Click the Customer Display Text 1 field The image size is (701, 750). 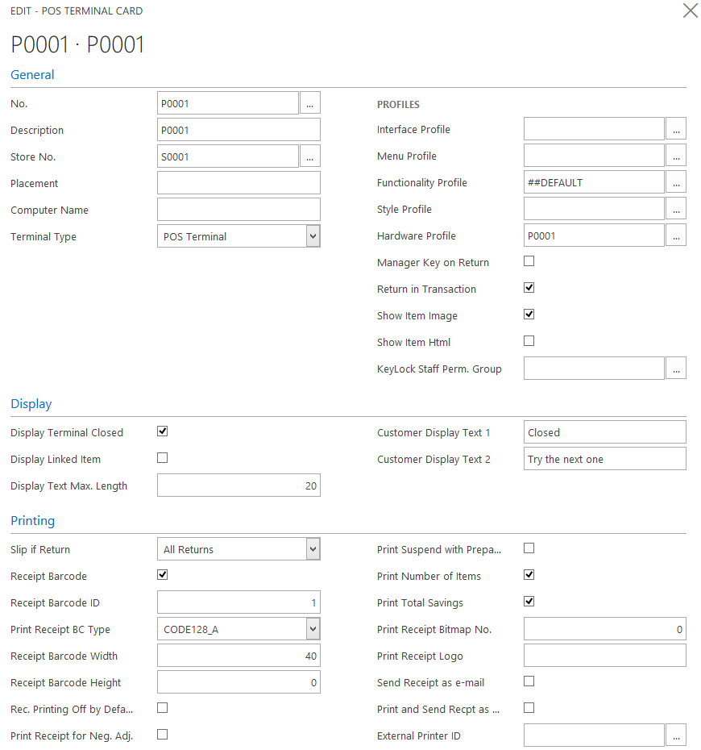(604, 432)
